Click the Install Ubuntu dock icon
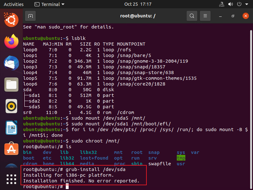Viewport: 253px width, 190px height. click(x=11, y=167)
